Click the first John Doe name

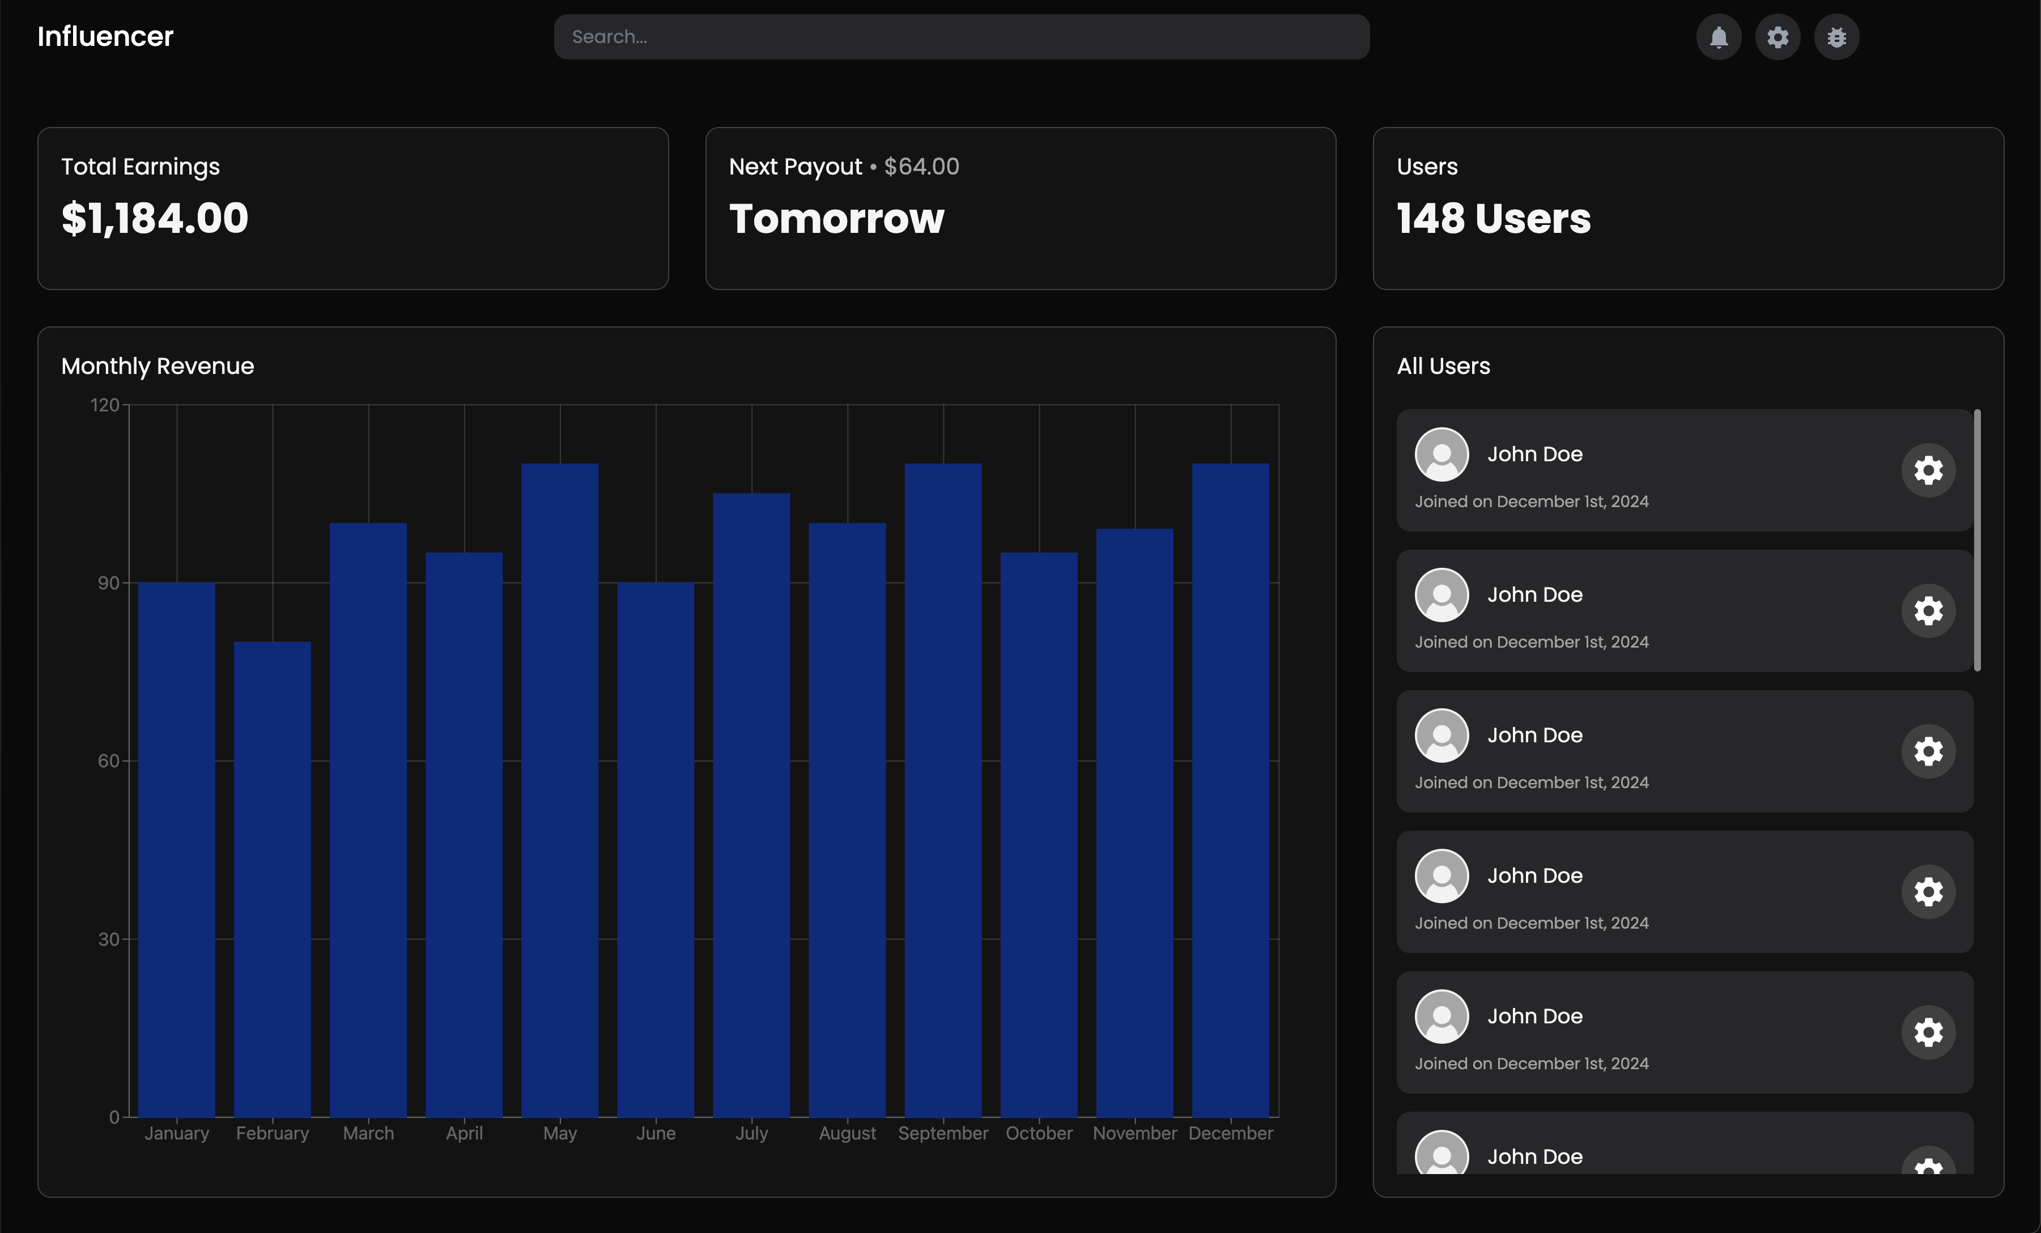pos(1534,454)
